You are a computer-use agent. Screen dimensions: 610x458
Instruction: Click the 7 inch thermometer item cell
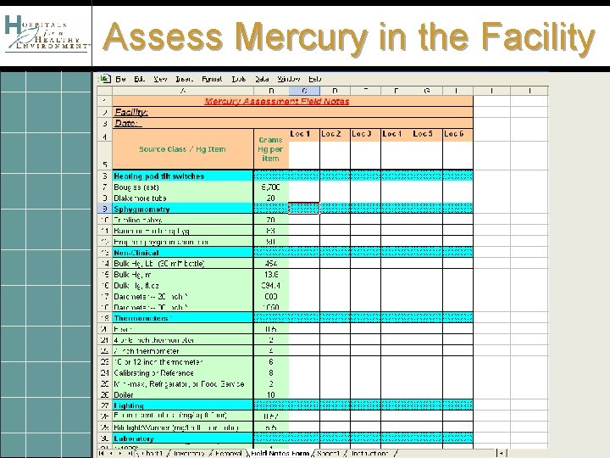click(x=183, y=351)
